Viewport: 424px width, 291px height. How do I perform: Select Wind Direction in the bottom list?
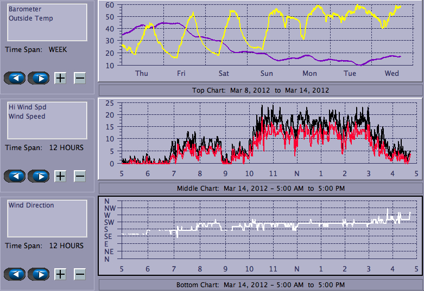tap(31, 205)
